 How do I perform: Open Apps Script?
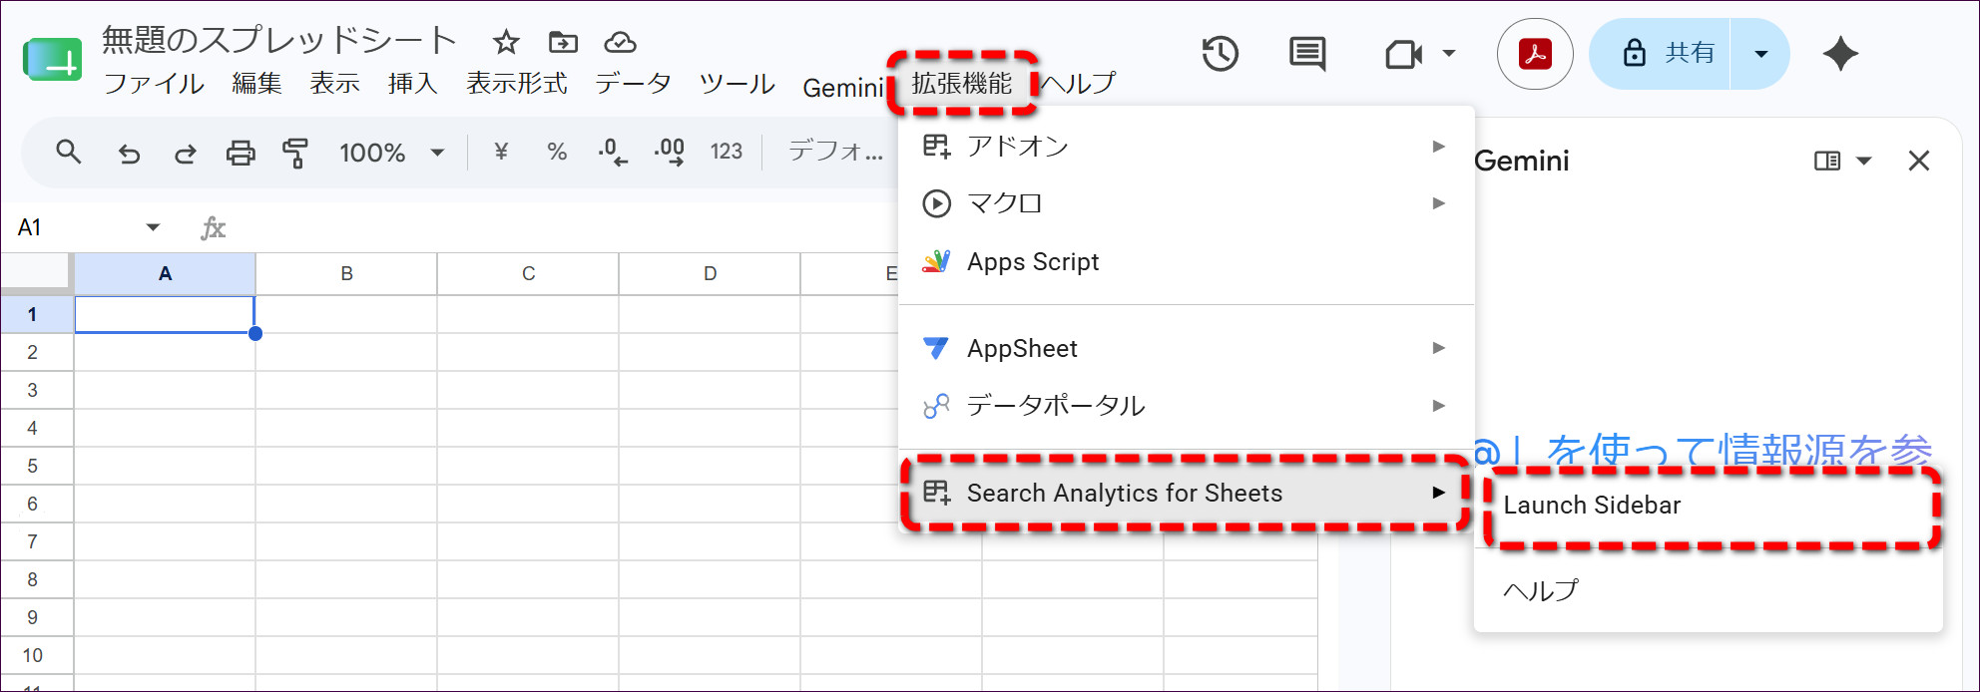[x=1186, y=262]
